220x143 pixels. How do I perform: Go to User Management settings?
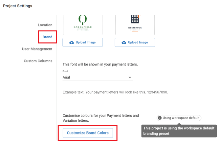point(37,49)
